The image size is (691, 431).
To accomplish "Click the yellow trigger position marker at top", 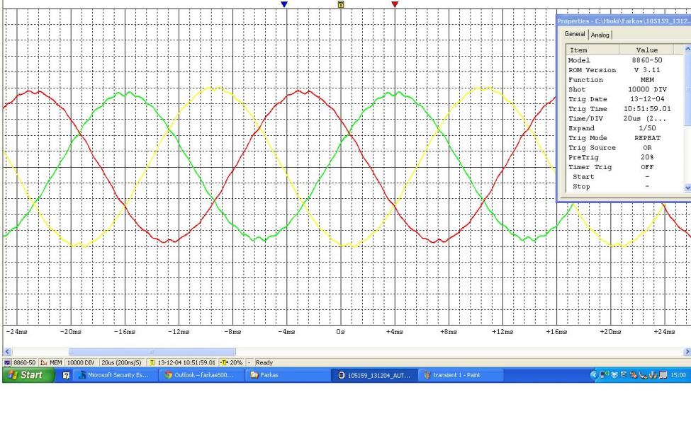I will pyautogui.click(x=341, y=4).
